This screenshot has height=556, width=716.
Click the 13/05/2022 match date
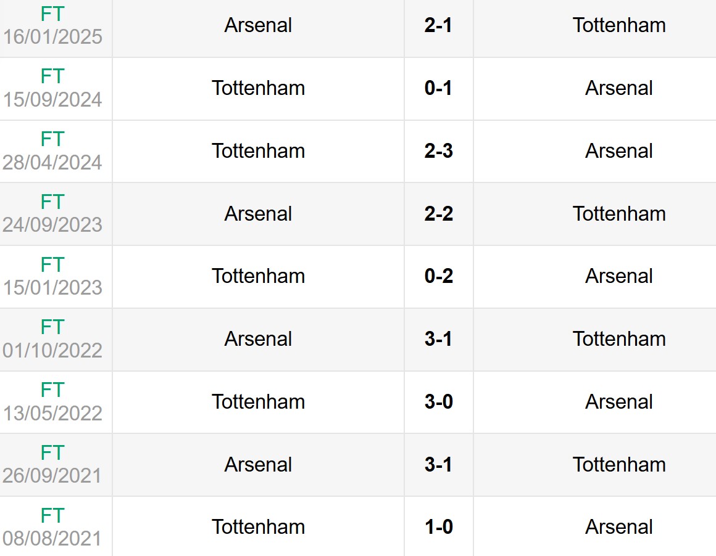(x=52, y=414)
